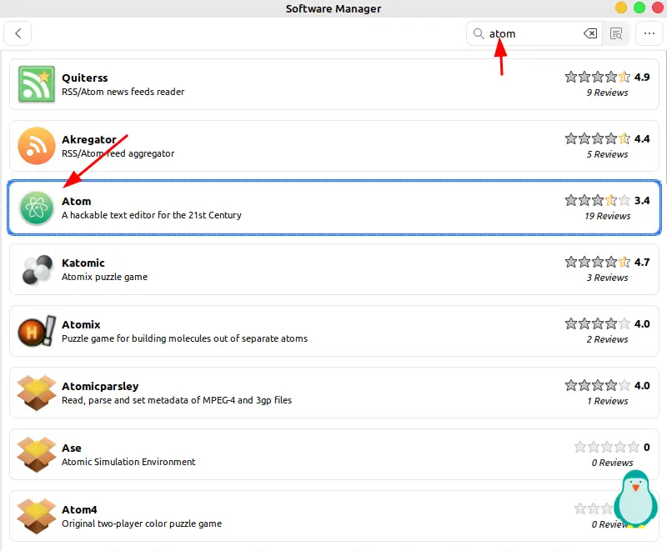Click the Ase package box icon

coord(37,454)
